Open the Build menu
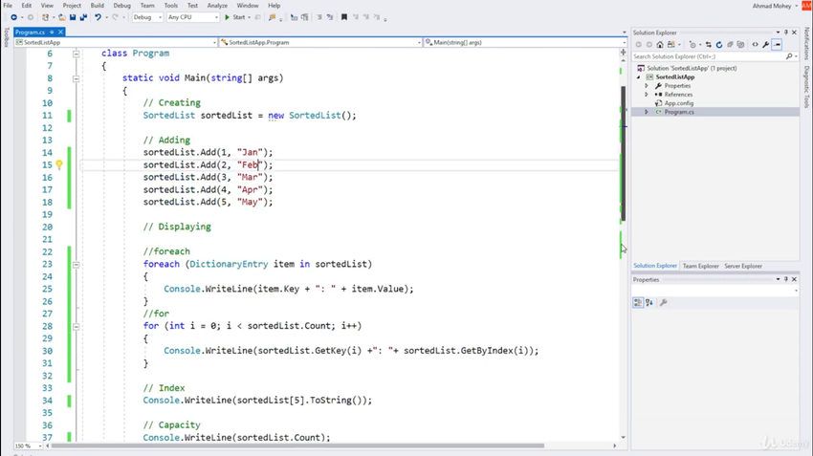Viewport: 813px width, 456px height. [x=97, y=5]
